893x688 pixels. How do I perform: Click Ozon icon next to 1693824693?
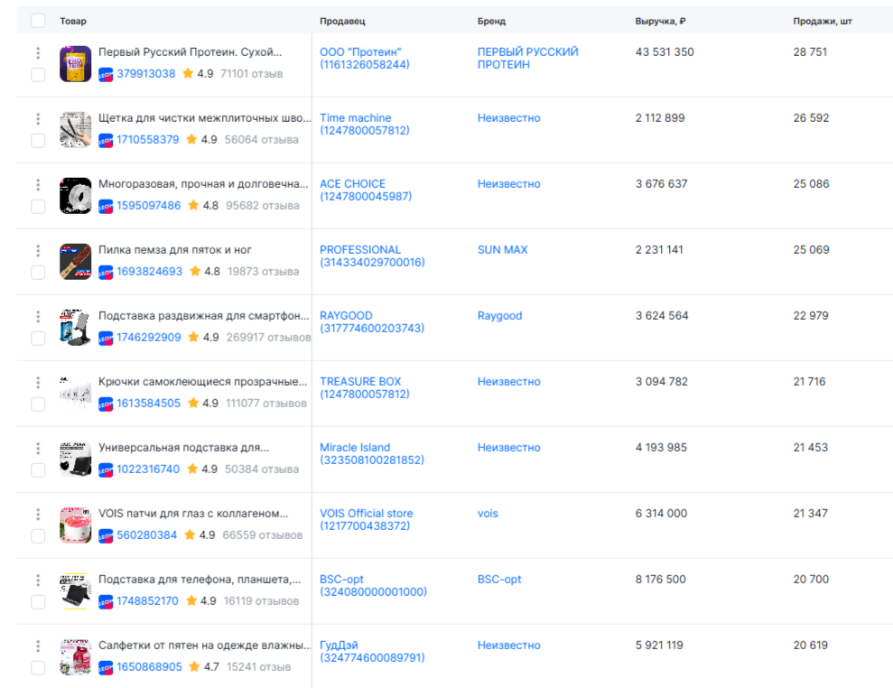pos(106,273)
